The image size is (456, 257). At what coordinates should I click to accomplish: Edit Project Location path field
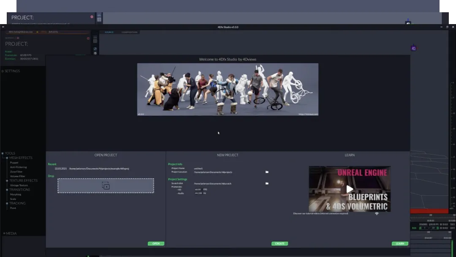[213, 172]
